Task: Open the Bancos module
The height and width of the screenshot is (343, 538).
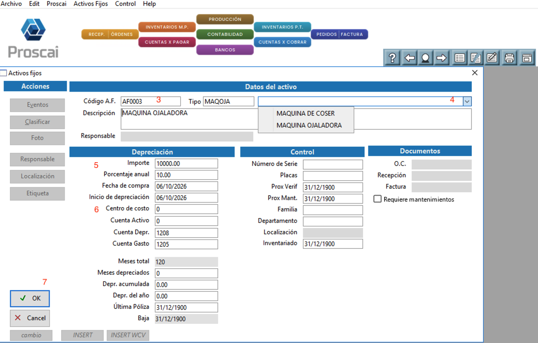Action: (225, 50)
